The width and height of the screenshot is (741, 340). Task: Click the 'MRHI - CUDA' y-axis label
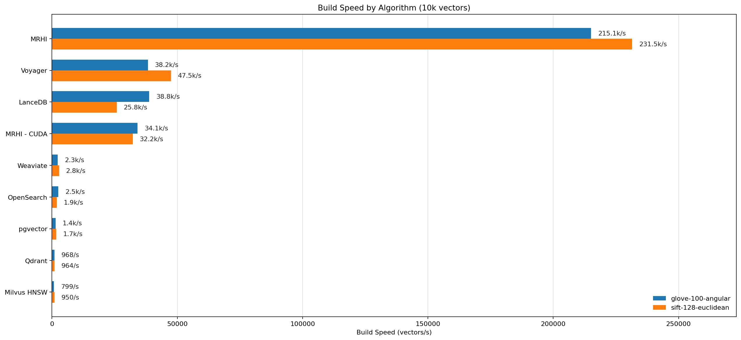point(27,134)
